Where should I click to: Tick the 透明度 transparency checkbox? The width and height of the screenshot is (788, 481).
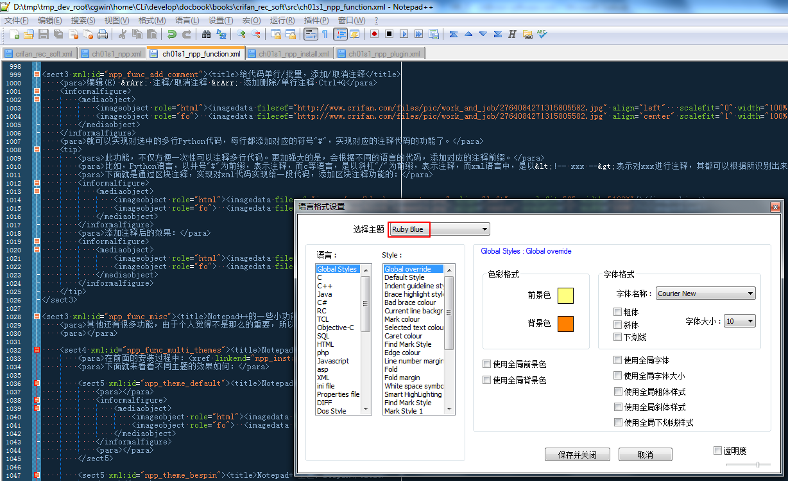click(x=718, y=451)
